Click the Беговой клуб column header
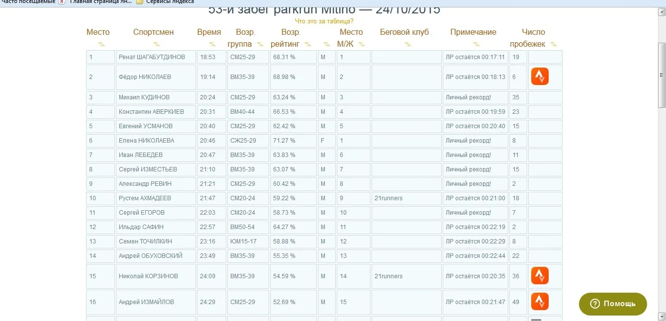 tap(404, 32)
